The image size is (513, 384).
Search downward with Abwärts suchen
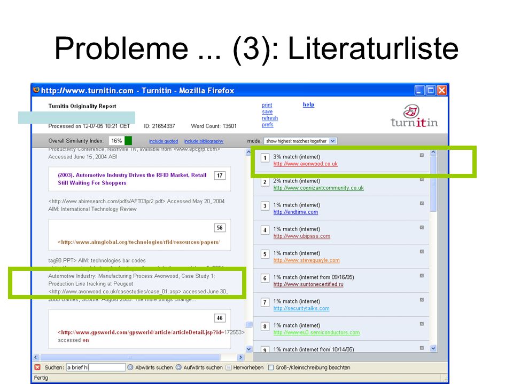150,367
